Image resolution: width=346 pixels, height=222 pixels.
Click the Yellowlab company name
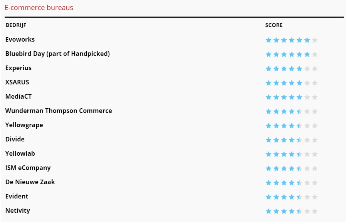20,154
